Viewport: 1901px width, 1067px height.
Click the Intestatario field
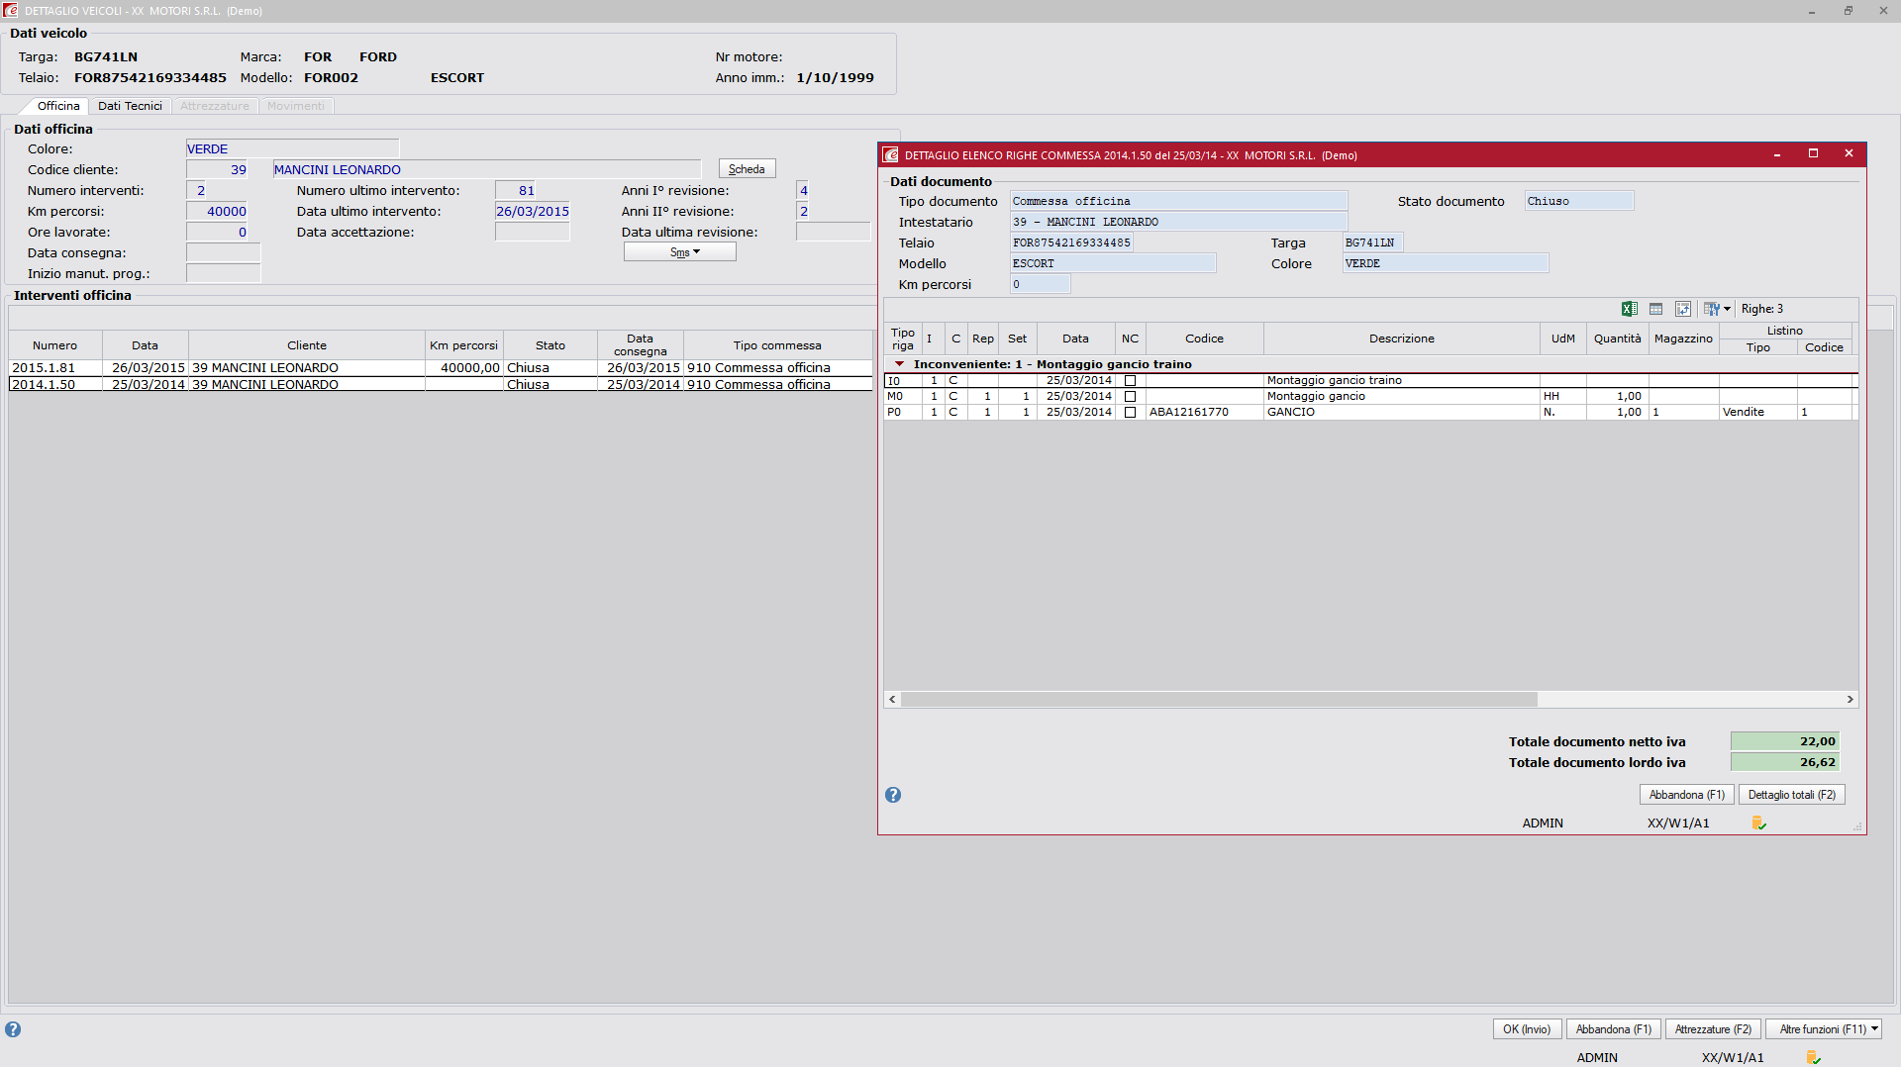[x=1178, y=222]
